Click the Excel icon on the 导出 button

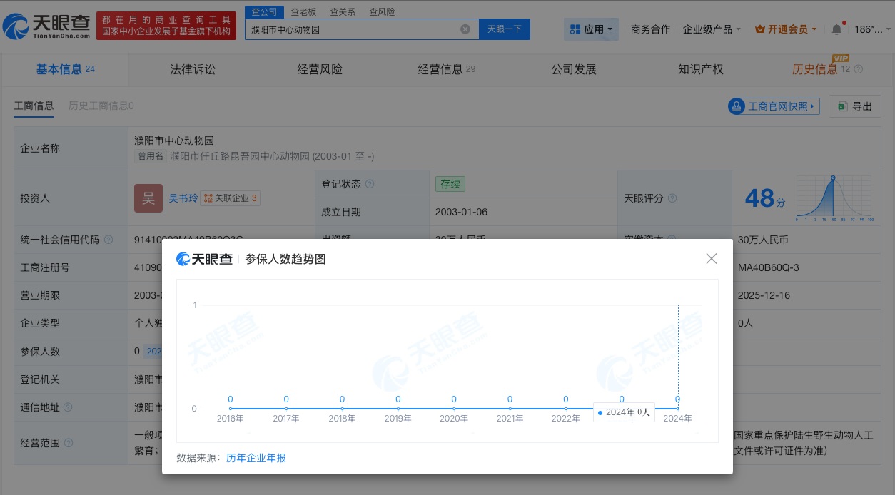(844, 106)
